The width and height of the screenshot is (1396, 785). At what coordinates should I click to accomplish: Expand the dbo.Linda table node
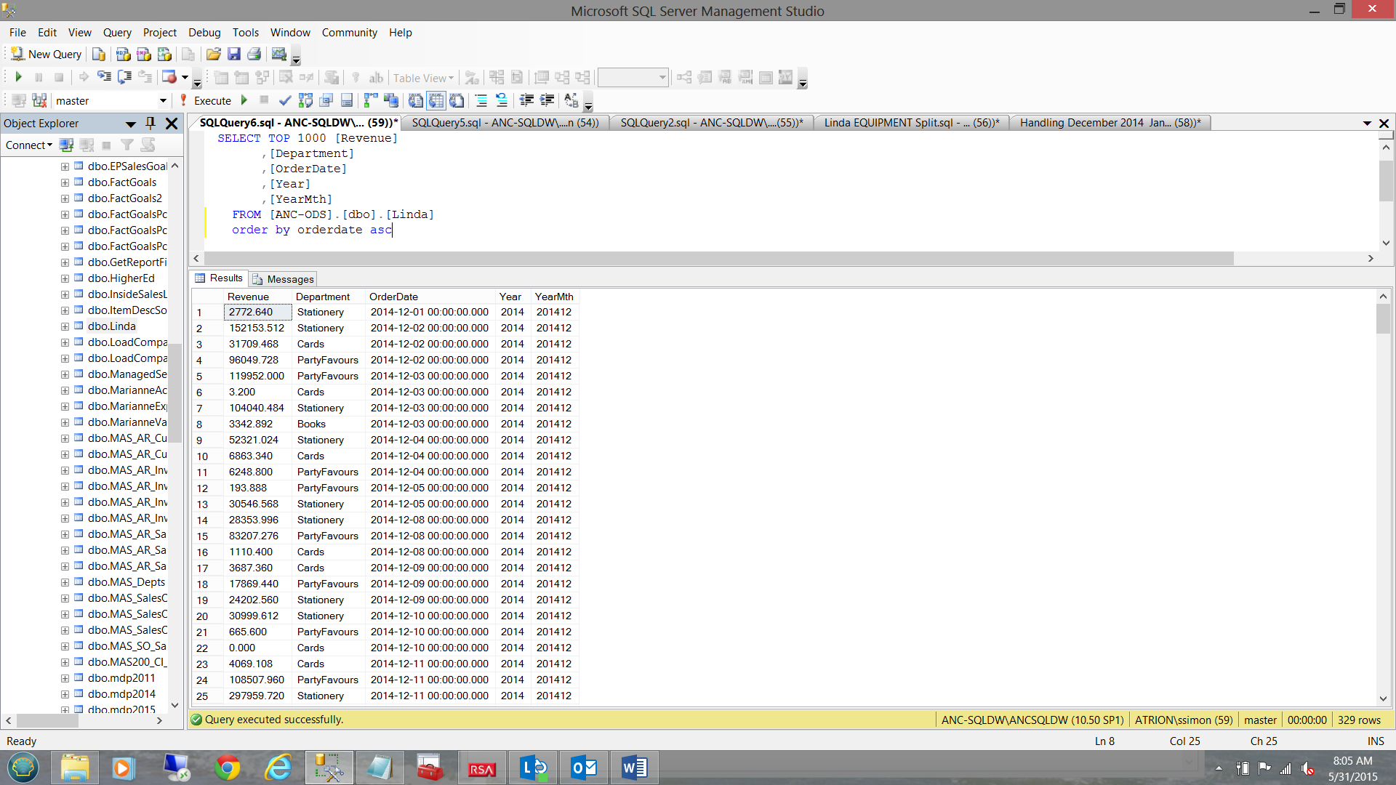[65, 326]
